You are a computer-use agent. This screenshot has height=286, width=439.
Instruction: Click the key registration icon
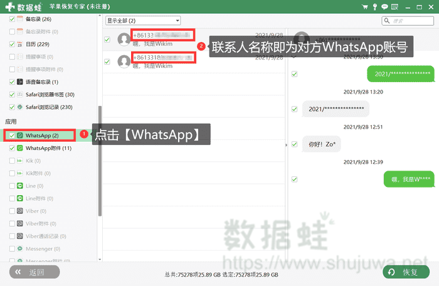click(x=375, y=7)
